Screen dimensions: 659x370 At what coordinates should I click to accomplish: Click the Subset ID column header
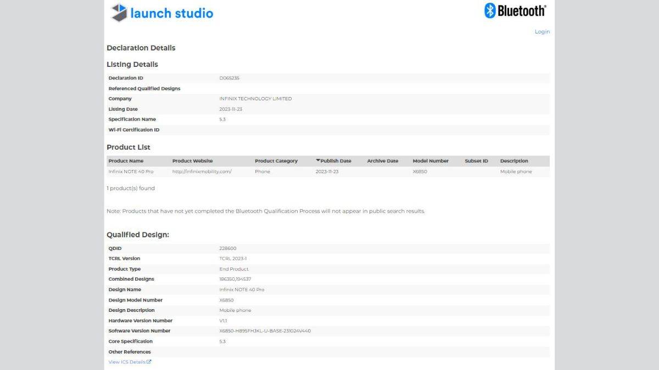476,161
